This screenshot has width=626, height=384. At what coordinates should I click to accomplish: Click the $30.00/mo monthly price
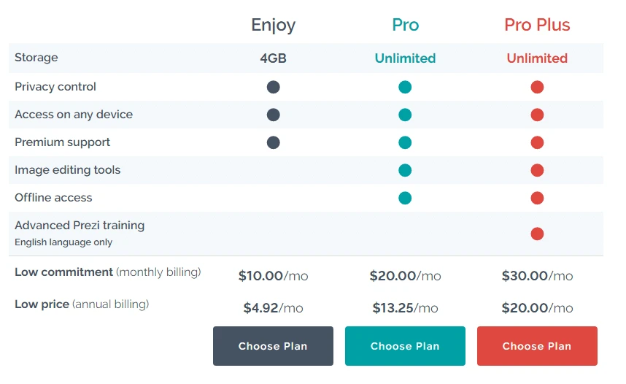[x=537, y=276]
